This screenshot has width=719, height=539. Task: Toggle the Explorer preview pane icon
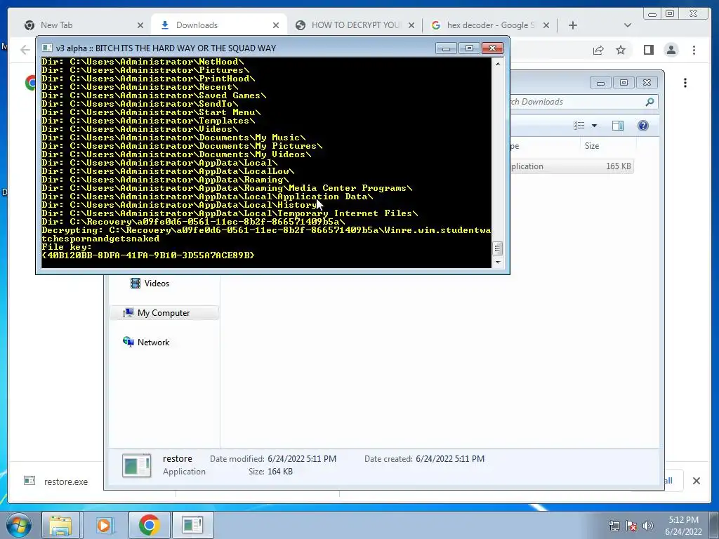point(618,126)
